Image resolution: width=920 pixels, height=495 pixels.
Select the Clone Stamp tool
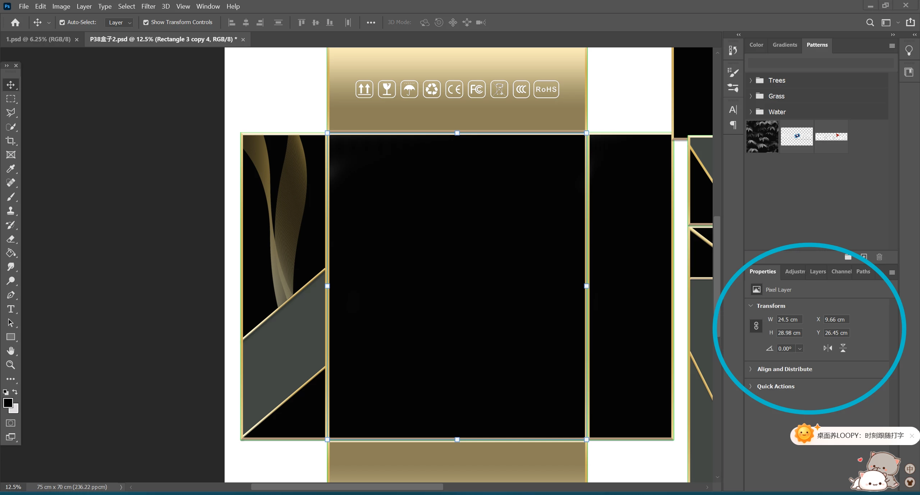click(x=10, y=211)
